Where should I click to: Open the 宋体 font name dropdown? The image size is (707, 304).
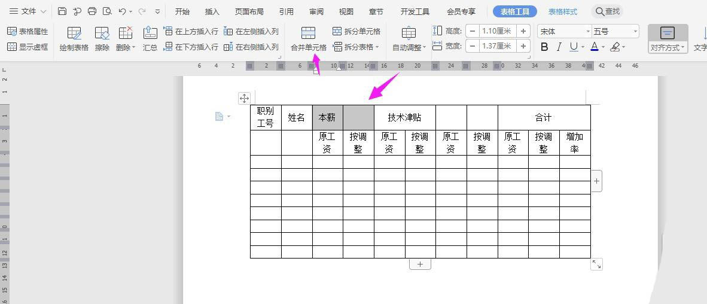coord(588,32)
